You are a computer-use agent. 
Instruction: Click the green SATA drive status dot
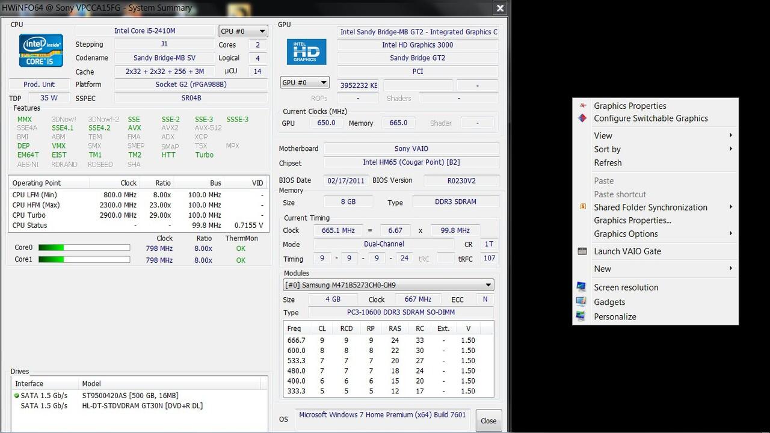click(x=17, y=396)
